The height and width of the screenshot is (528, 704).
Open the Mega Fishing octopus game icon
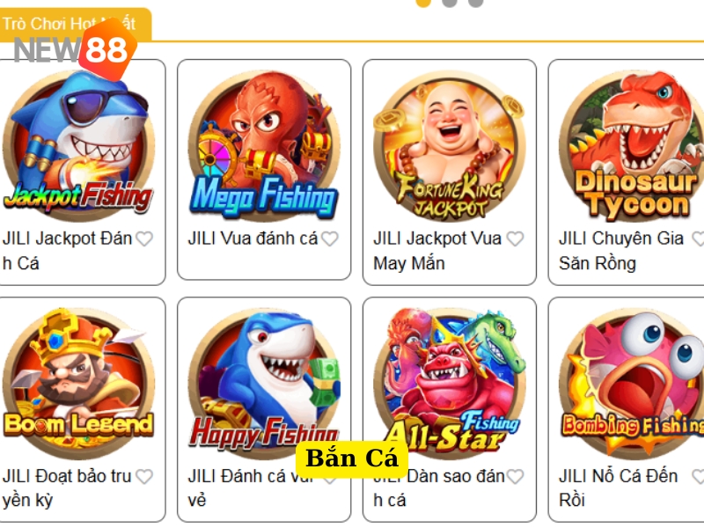tap(264, 145)
